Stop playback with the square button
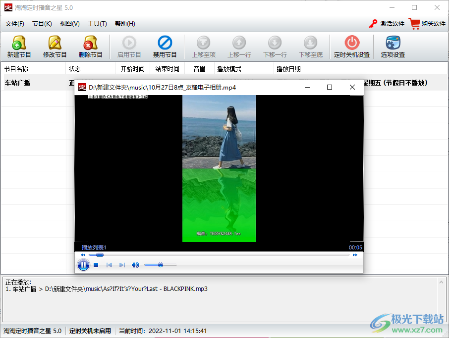Viewport: 449px width, 338px height. click(96, 265)
